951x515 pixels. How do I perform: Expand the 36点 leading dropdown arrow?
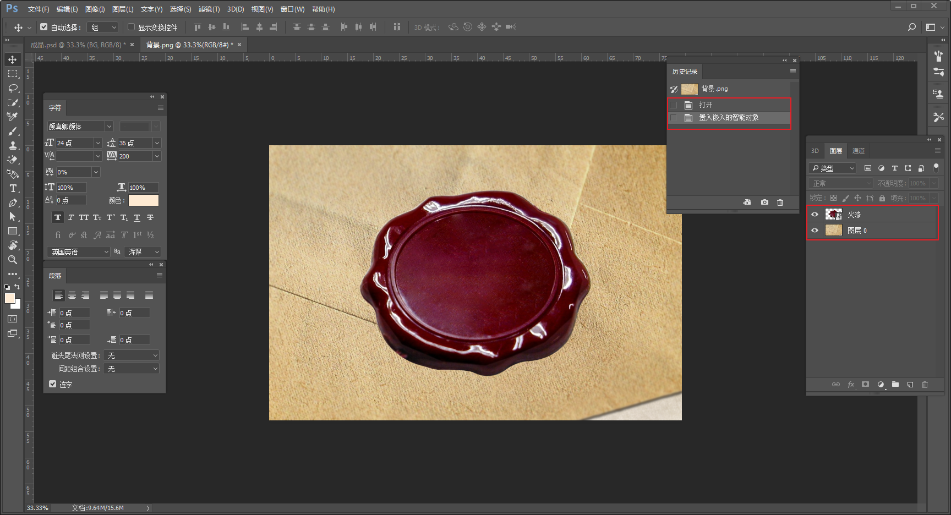point(157,143)
